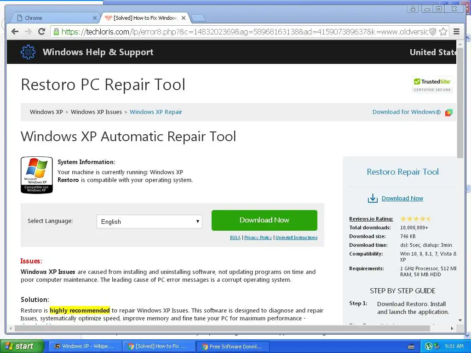Open the Windows Start menu
Screen dimensions: 471x353
point(22,347)
